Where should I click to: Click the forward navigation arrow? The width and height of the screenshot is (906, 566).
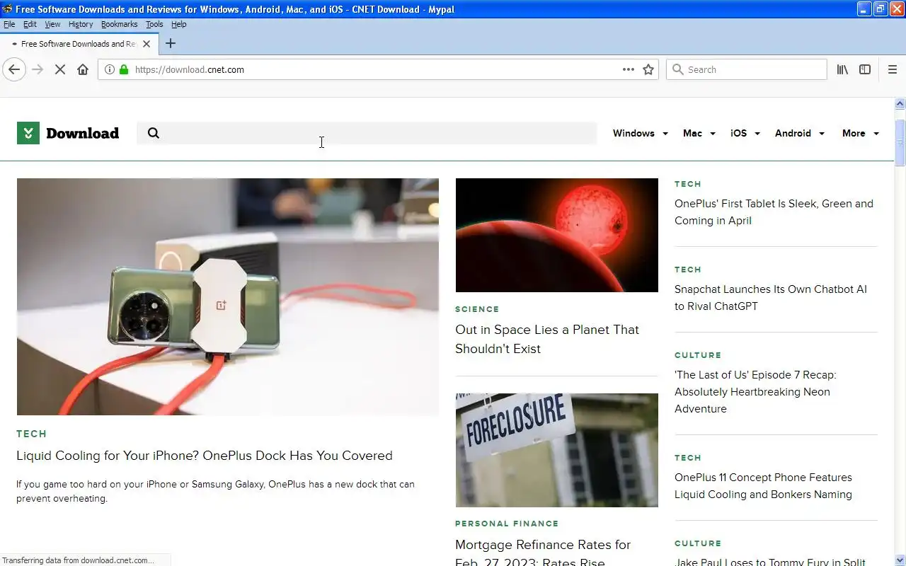click(x=38, y=69)
